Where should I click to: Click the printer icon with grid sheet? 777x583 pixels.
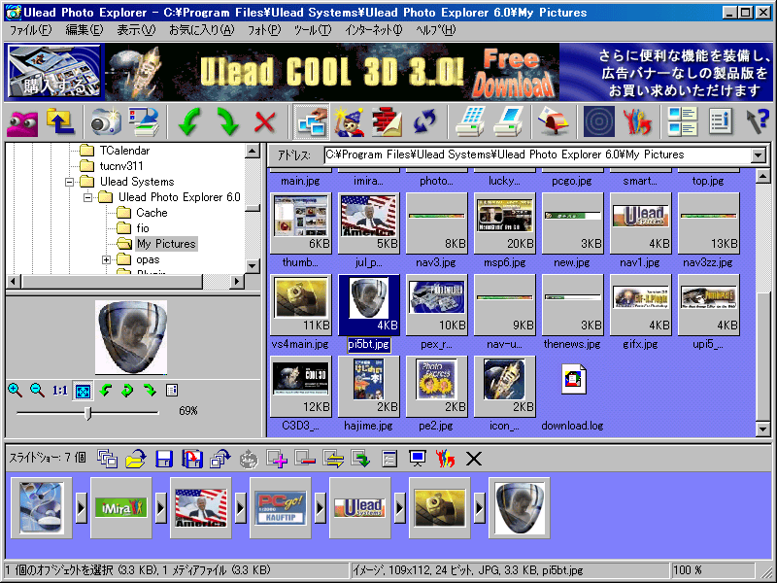(470, 120)
